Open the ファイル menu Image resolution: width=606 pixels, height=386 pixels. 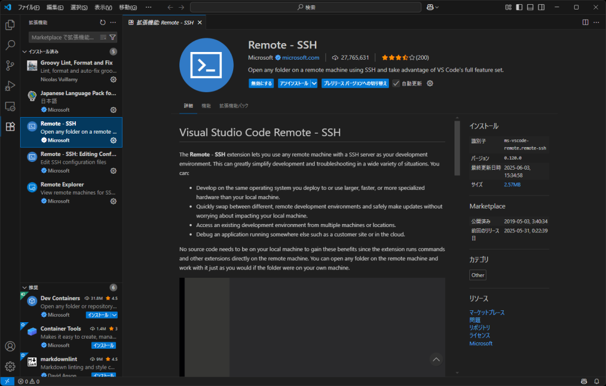[28, 7]
